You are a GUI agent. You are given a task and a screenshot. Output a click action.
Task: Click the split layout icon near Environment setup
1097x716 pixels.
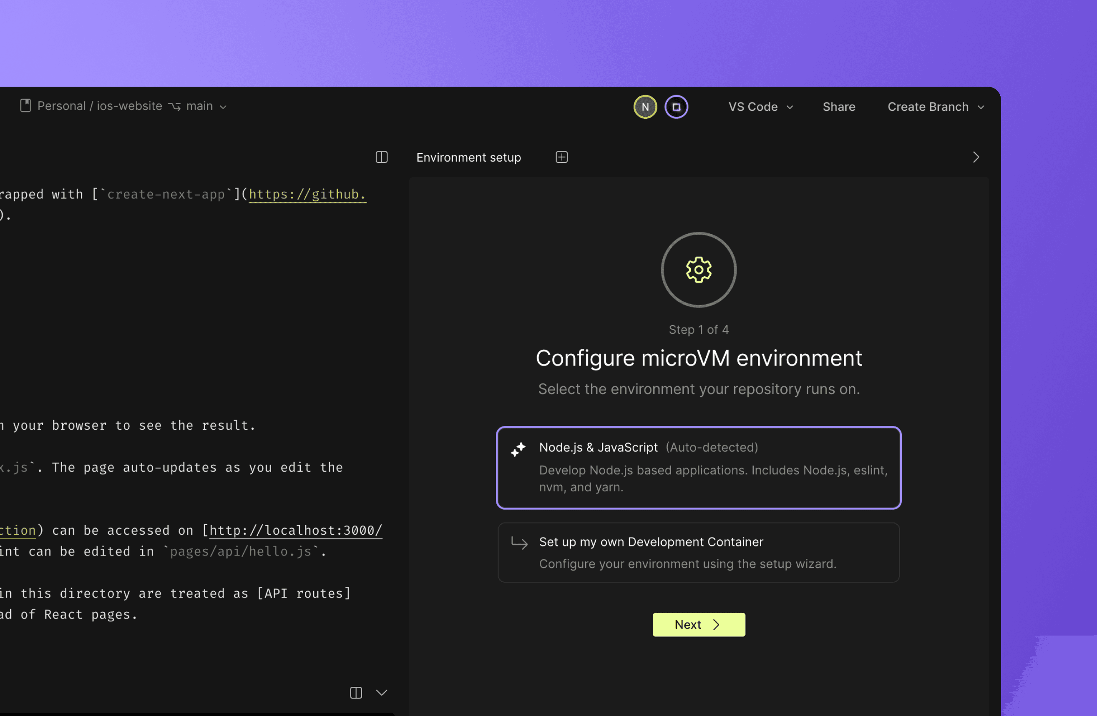(381, 157)
